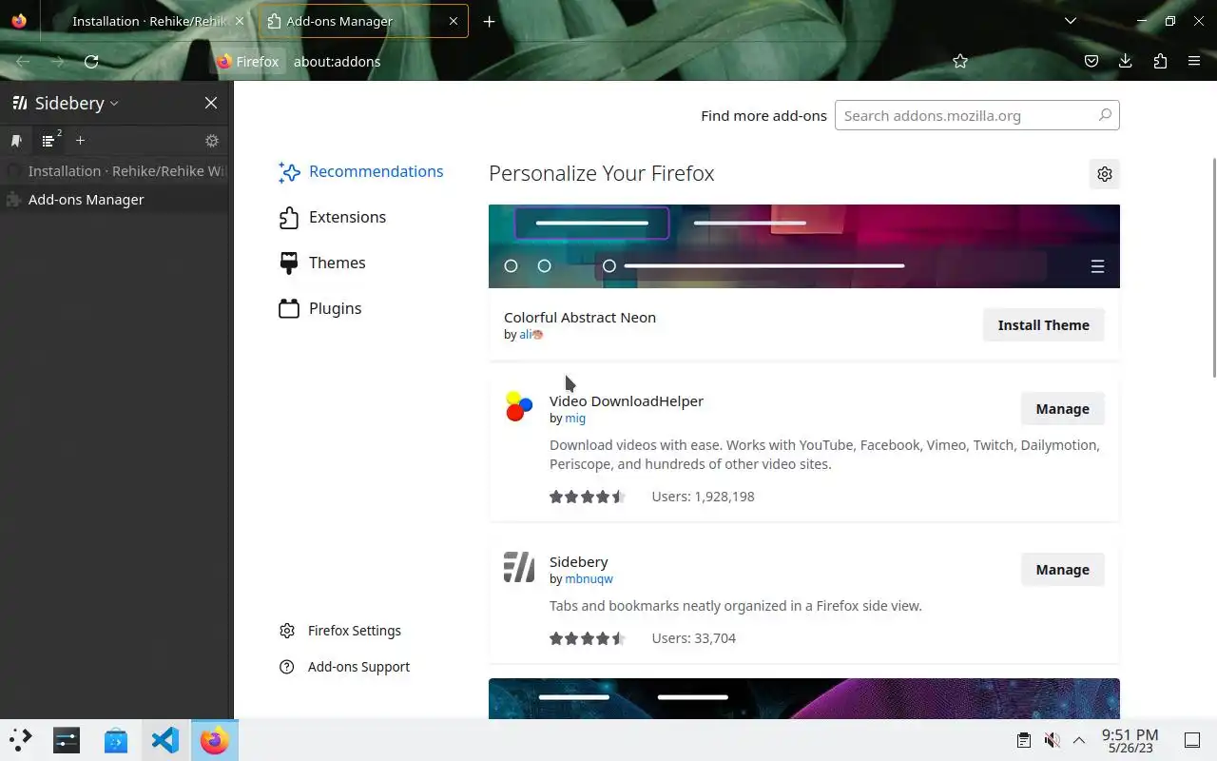Bookmark this page with star icon
1217x761 pixels.
(x=960, y=61)
